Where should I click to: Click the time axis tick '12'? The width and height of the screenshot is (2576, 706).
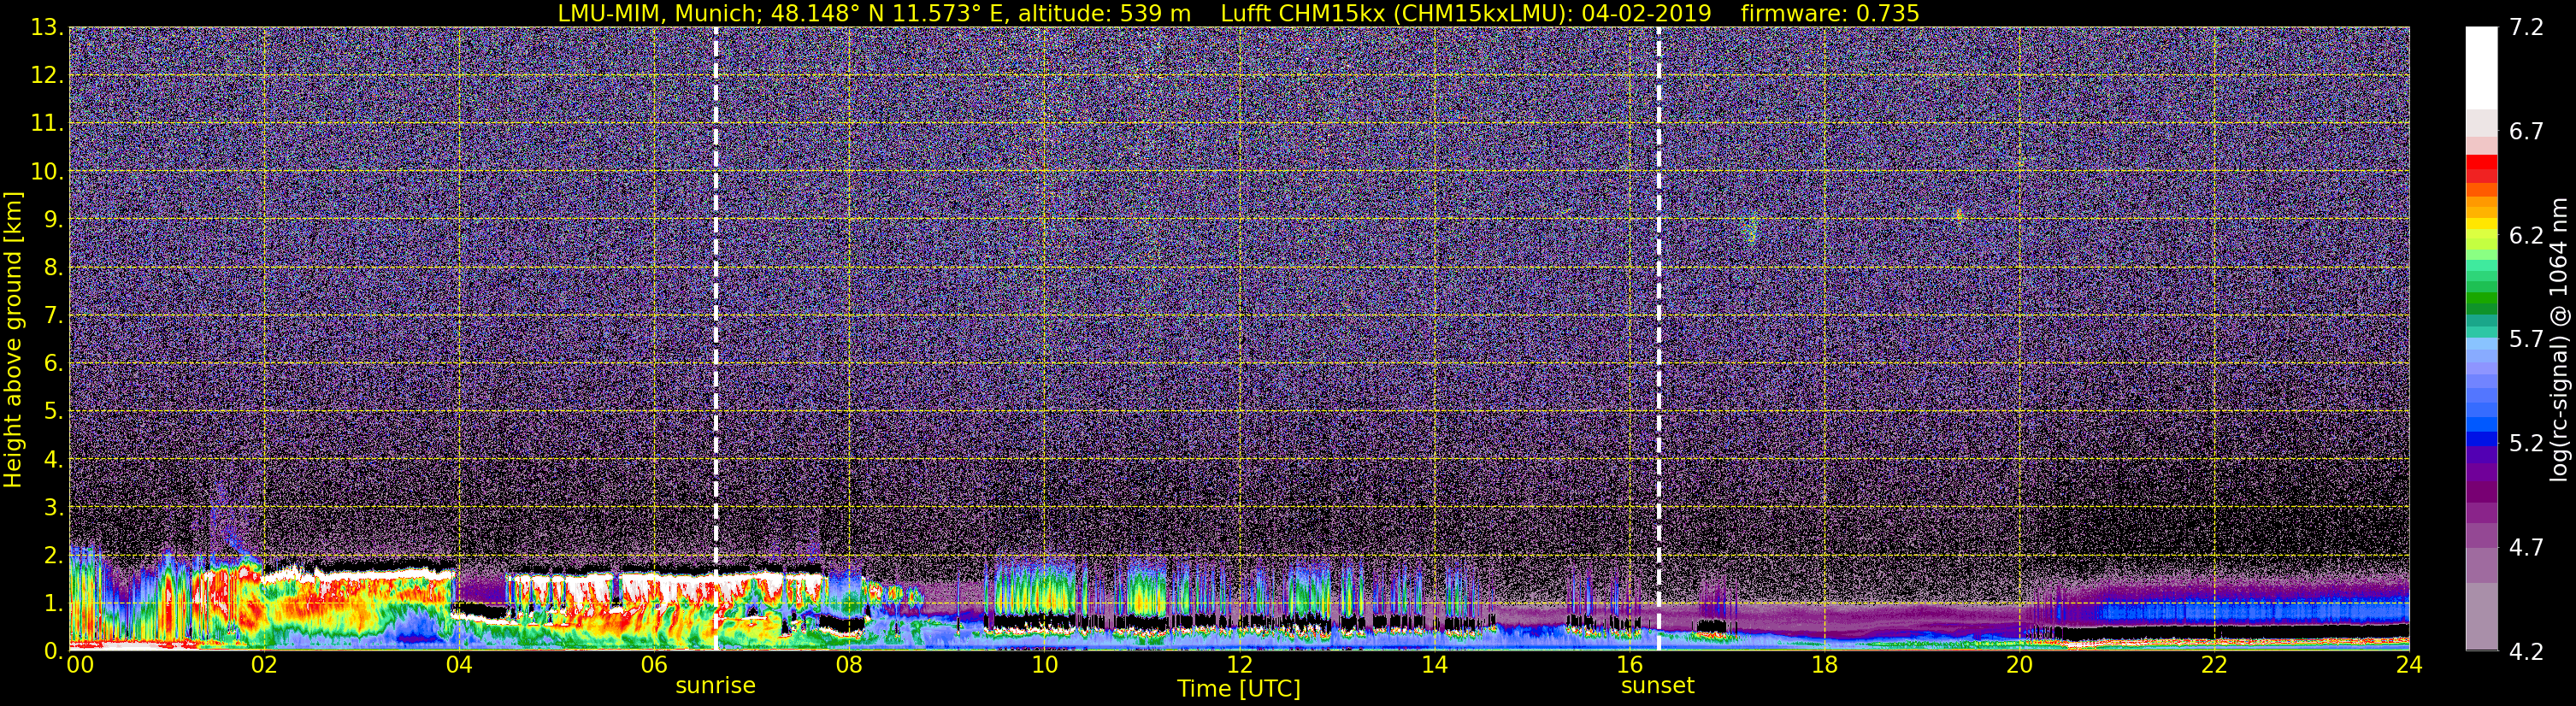1239,665
